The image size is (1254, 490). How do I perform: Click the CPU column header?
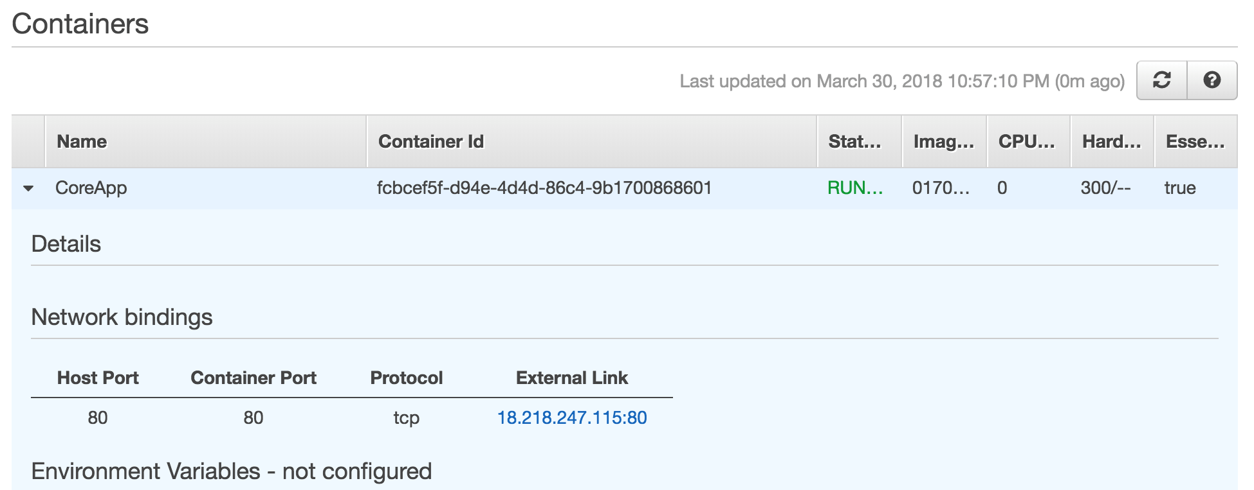tap(1027, 141)
